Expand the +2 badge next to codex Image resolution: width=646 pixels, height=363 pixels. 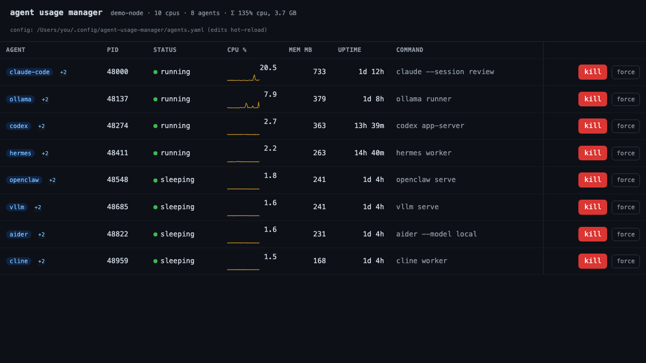[41, 126]
